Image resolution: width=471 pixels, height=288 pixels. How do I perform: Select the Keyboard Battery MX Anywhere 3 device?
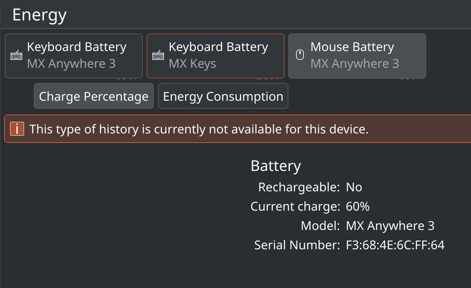(74, 56)
